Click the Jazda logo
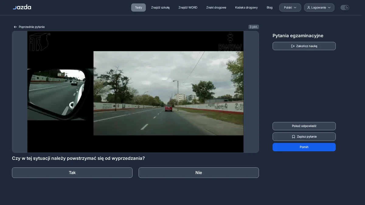The height and width of the screenshot is (205, 365). tap(22, 7)
